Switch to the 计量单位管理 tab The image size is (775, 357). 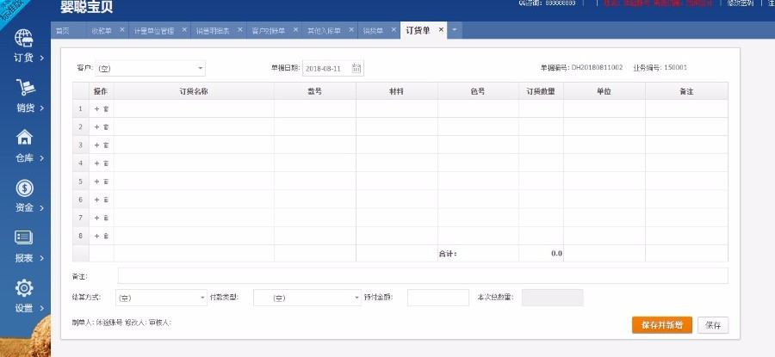click(154, 31)
